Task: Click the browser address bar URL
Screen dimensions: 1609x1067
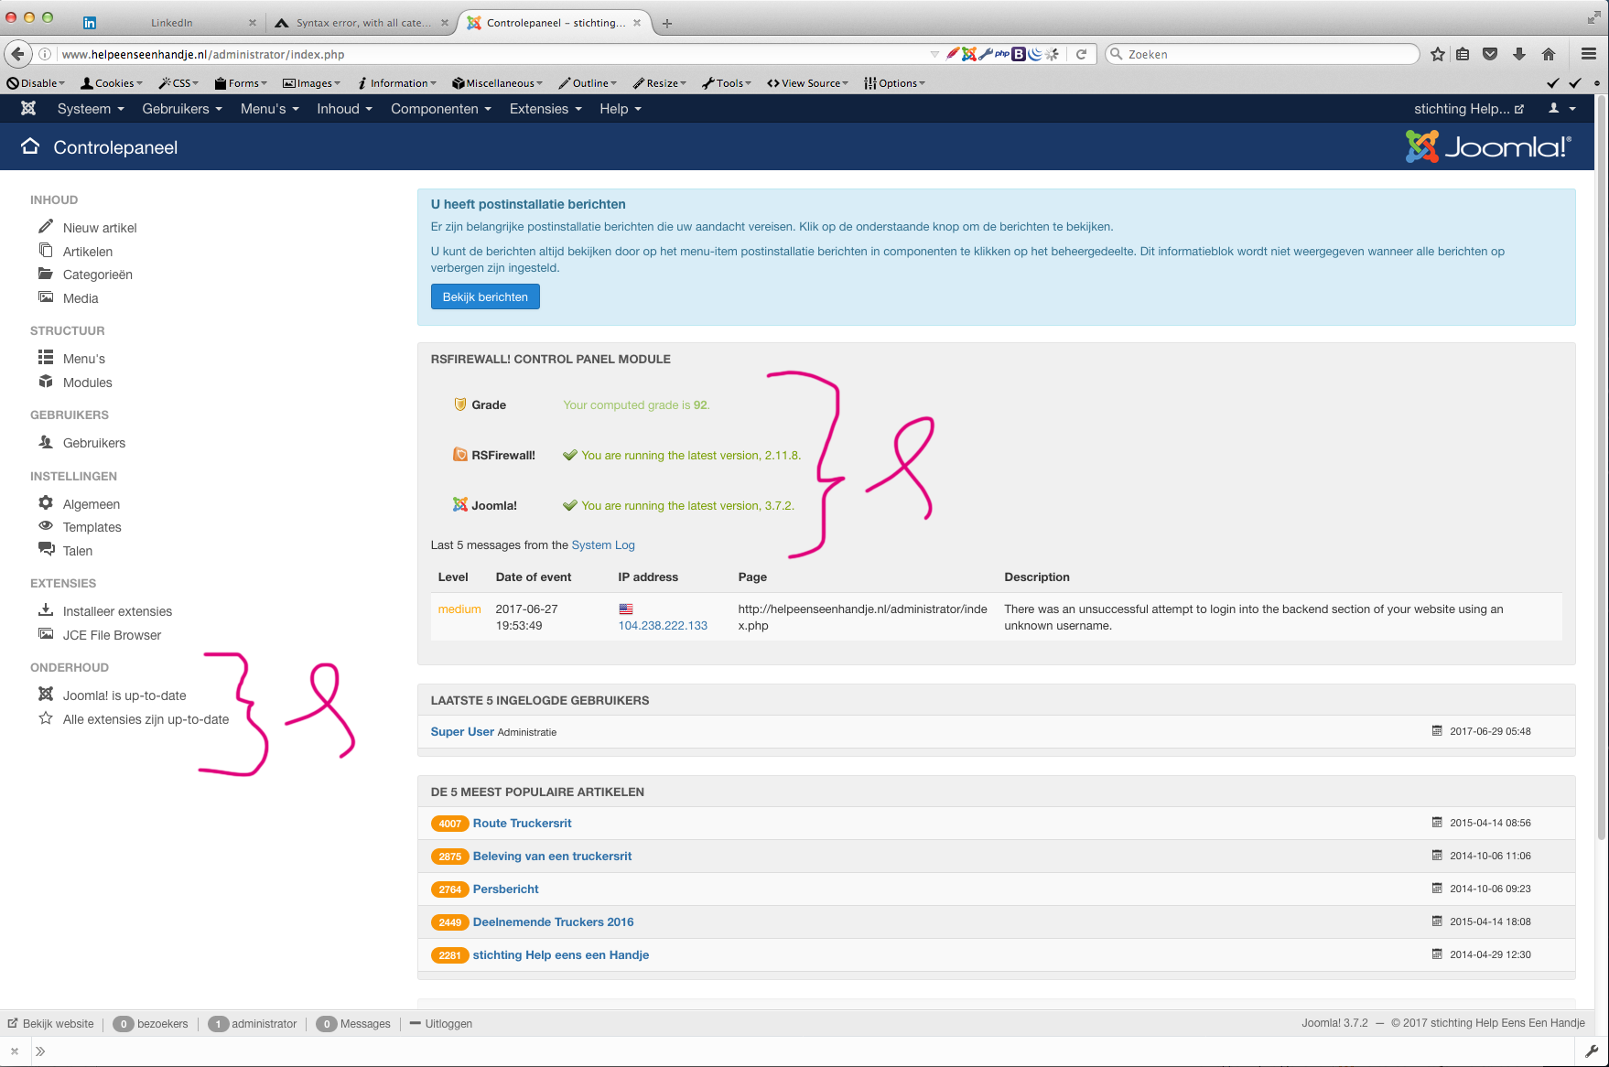Action: (203, 54)
